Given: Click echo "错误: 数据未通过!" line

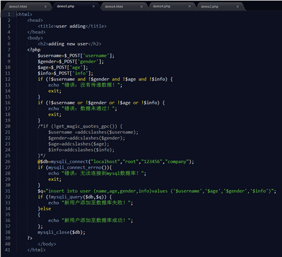Looking at the screenshot, I should (x=82, y=108).
